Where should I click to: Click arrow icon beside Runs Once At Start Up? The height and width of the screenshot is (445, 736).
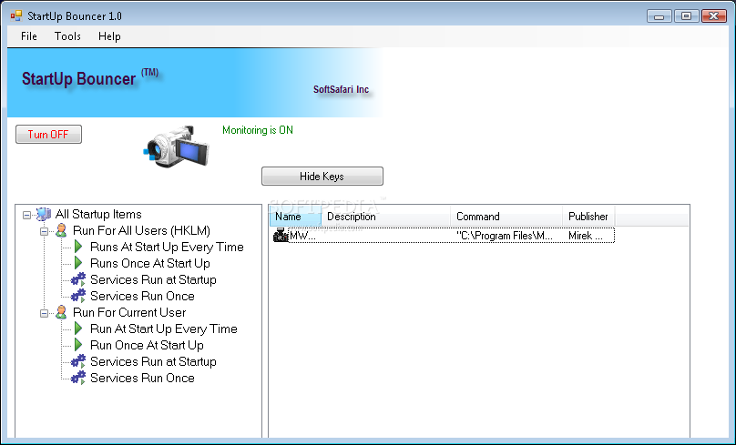pos(78,263)
